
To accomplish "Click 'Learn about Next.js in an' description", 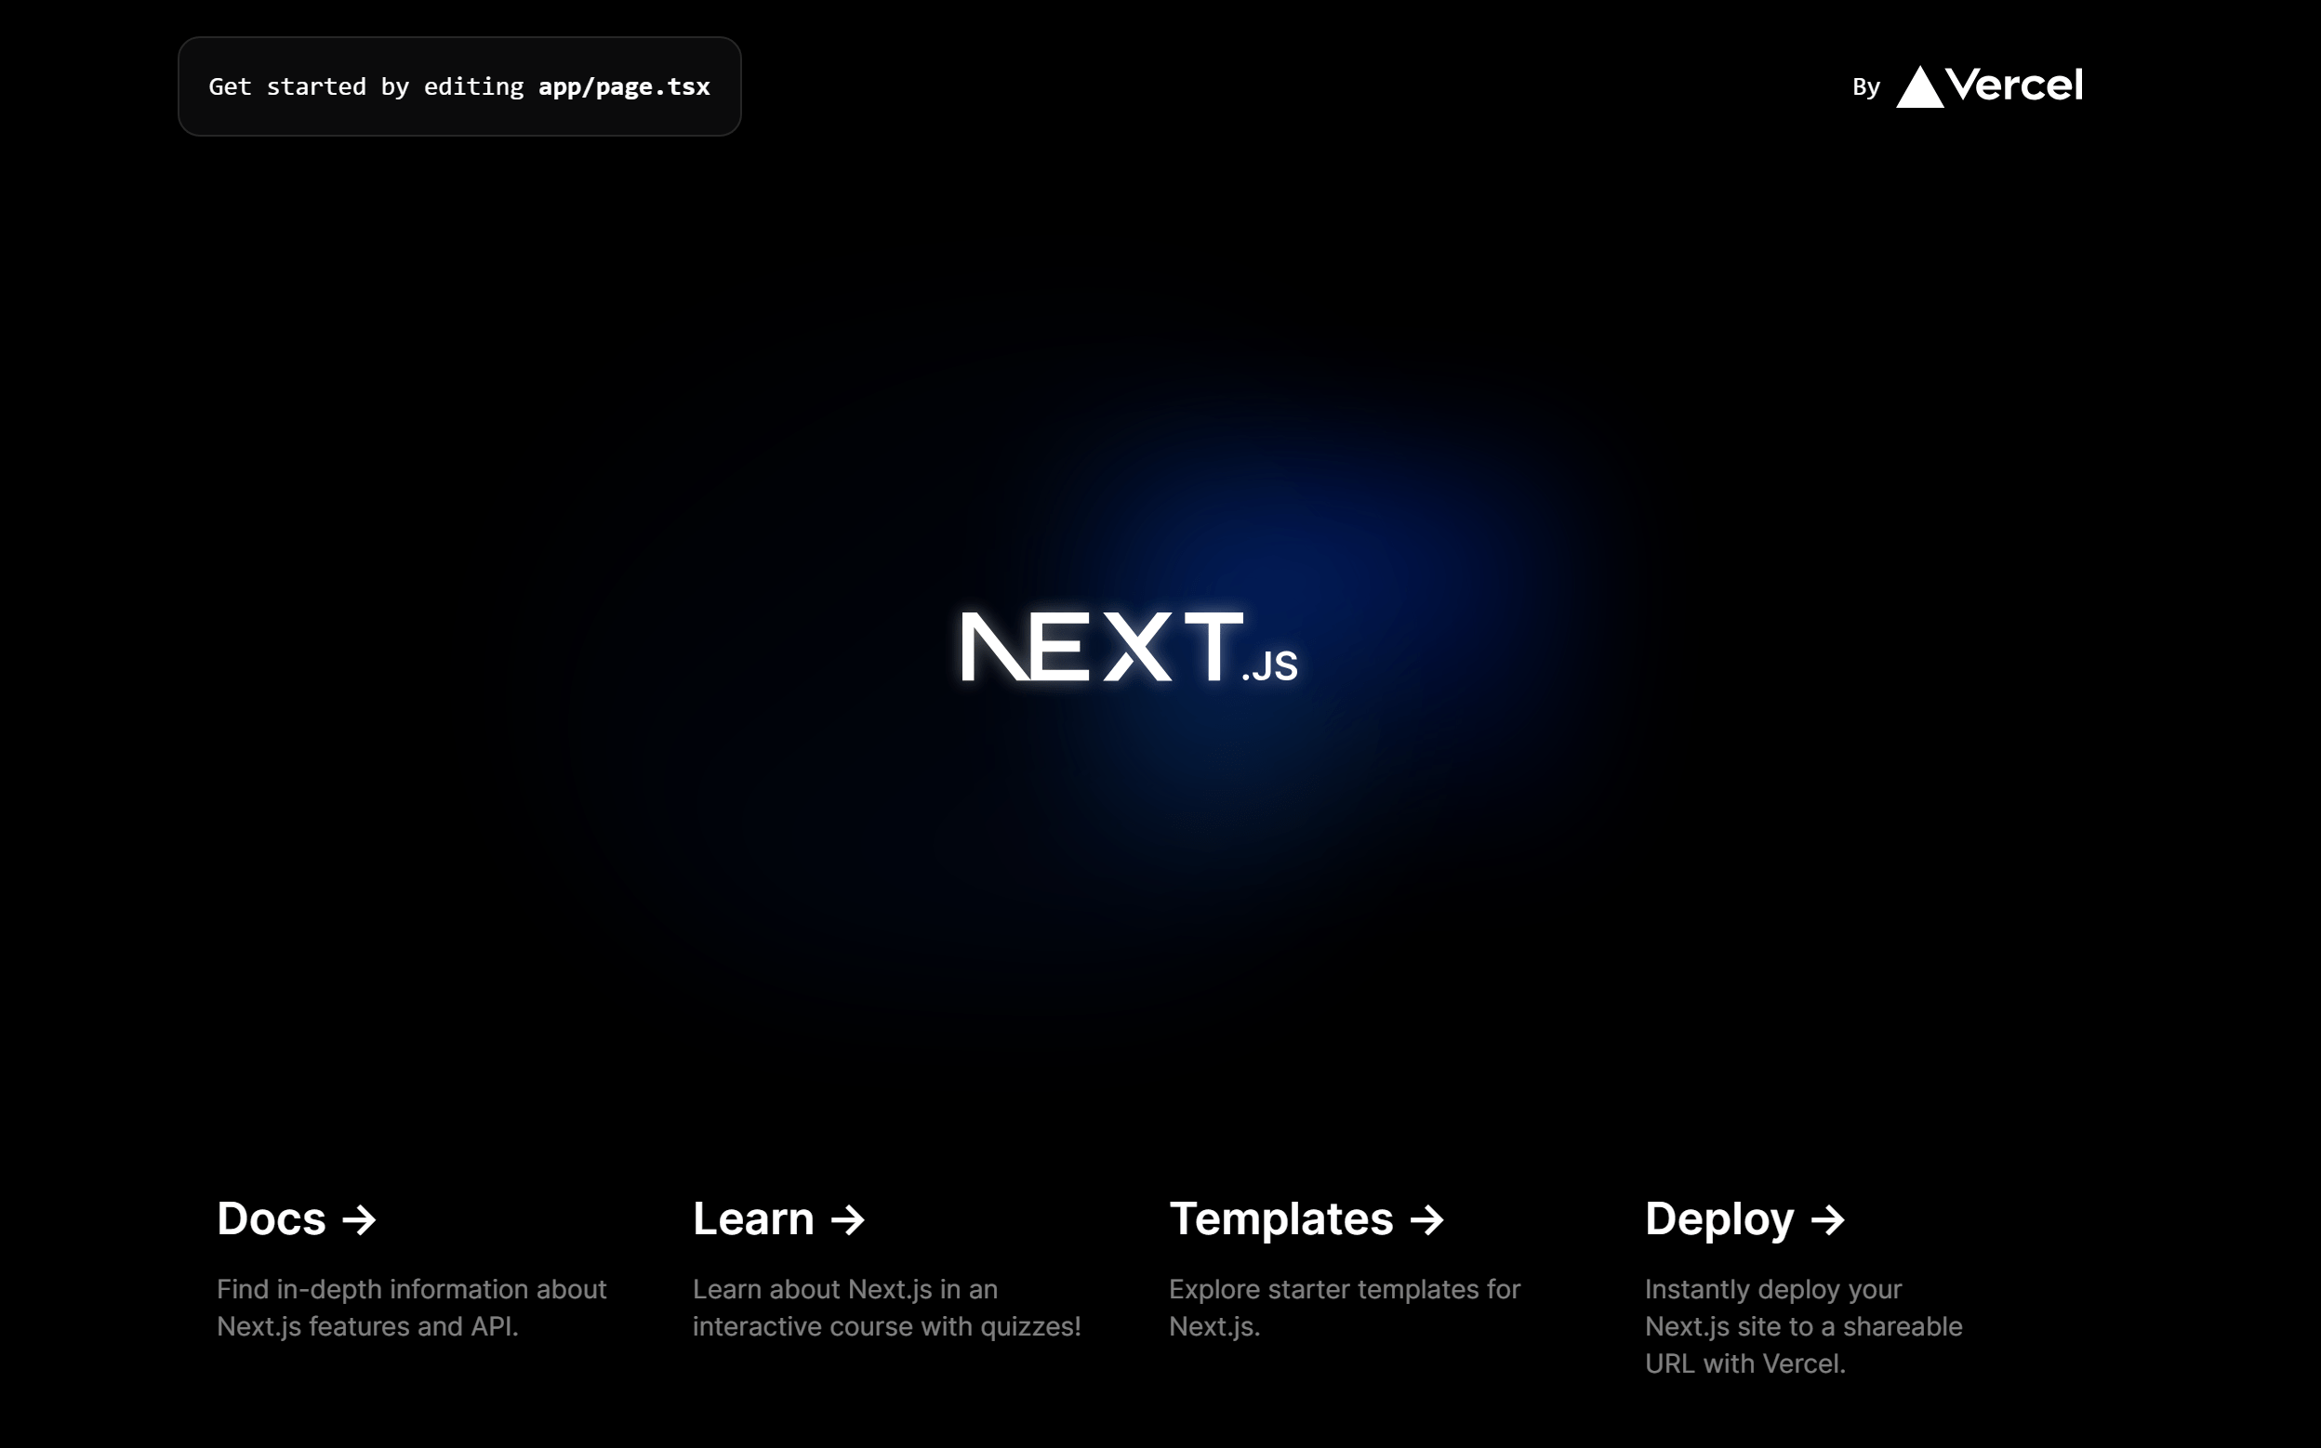I will tap(846, 1289).
